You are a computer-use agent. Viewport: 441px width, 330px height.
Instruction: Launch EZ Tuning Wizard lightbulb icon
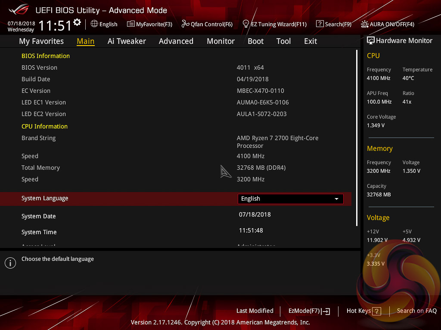point(246,24)
